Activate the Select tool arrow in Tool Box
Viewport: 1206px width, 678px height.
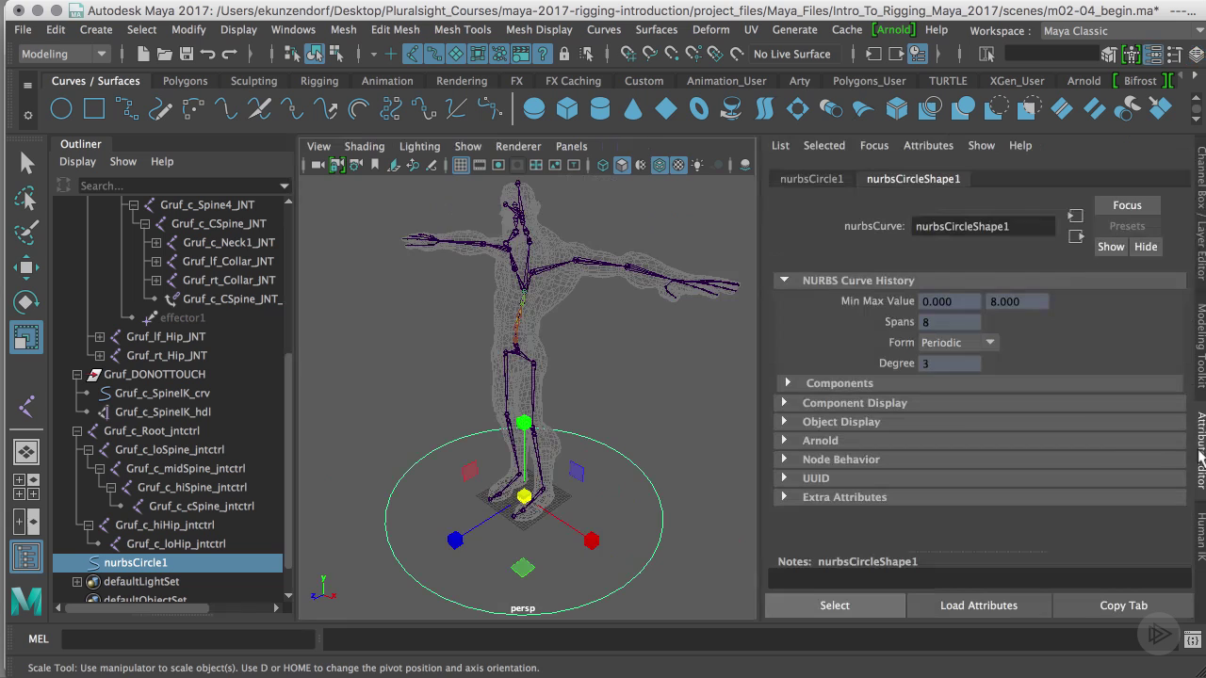click(26, 164)
